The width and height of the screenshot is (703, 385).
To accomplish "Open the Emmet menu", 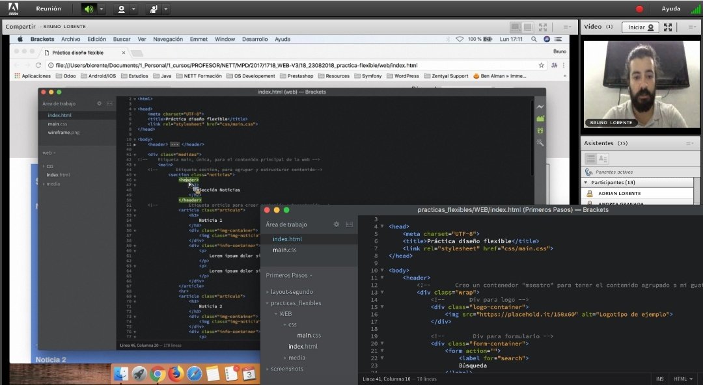I will pos(199,39).
